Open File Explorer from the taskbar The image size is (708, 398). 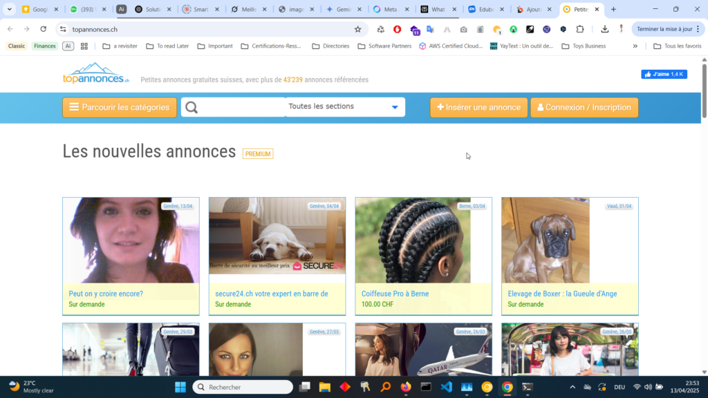(325, 387)
